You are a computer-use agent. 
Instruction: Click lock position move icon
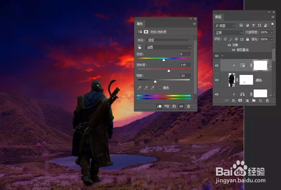click(236, 39)
